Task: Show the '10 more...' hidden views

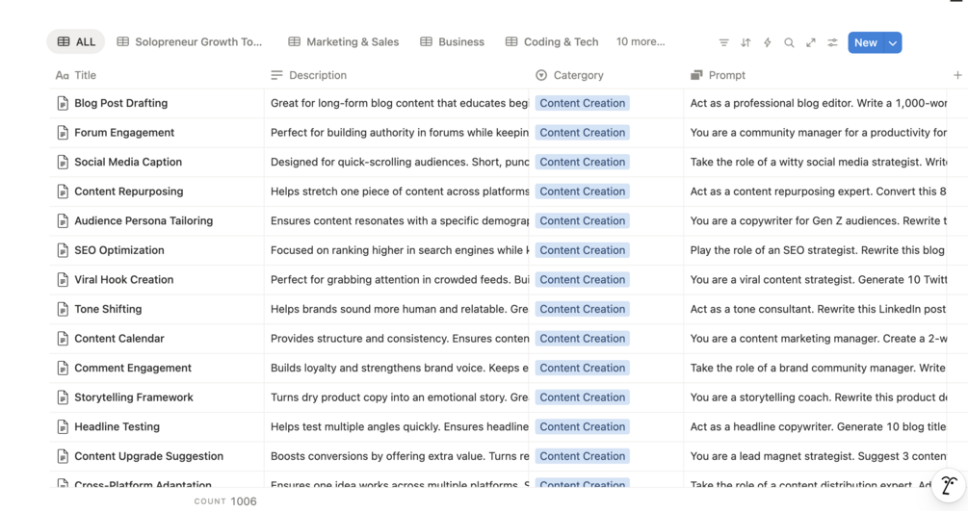Action: (x=641, y=41)
